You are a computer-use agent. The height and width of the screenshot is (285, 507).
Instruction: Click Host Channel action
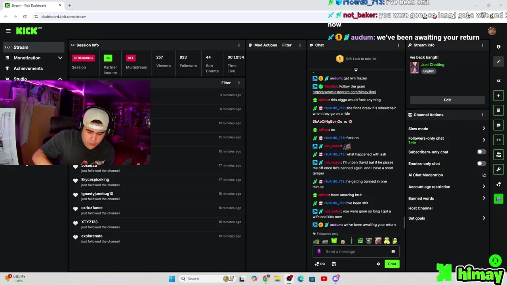coord(420,208)
